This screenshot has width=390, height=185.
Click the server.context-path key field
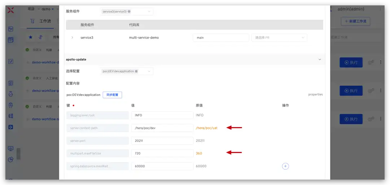click(x=97, y=128)
